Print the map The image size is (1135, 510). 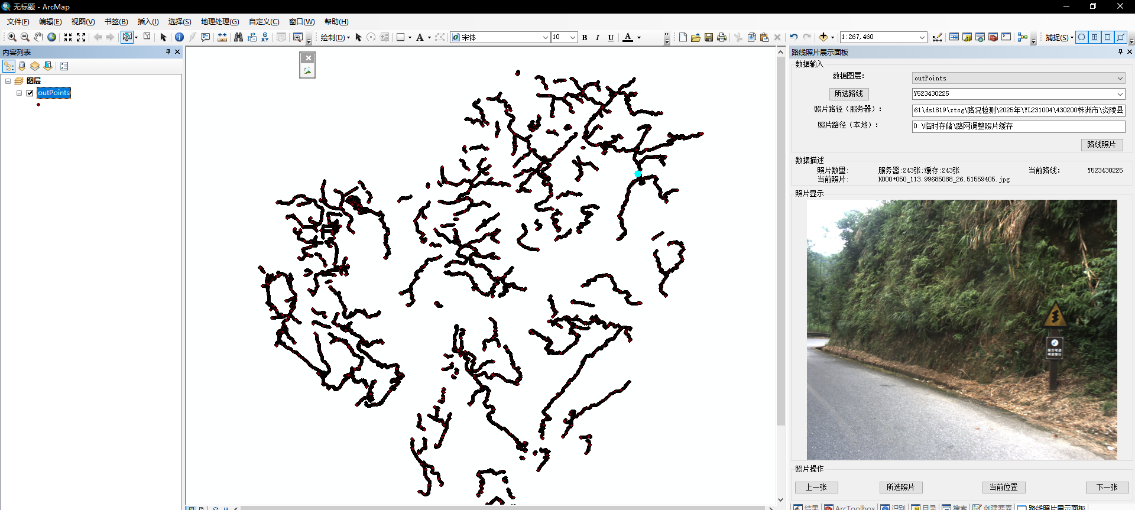722,37
